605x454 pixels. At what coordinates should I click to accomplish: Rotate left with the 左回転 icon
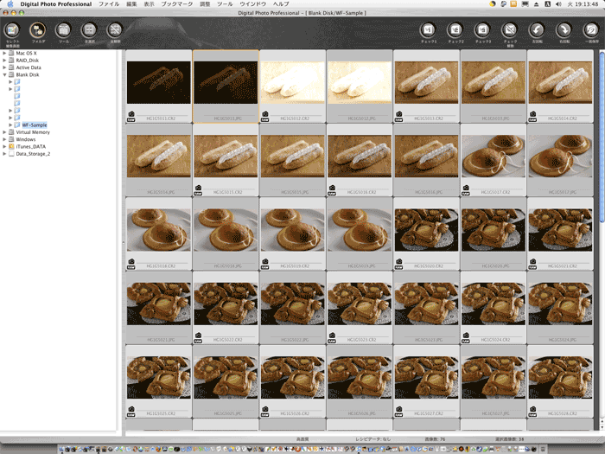(x=537, y=29)
